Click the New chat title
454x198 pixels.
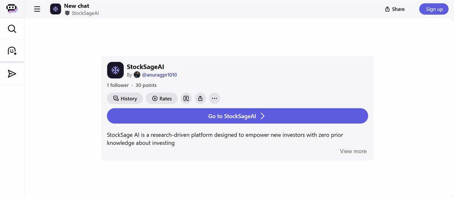[76, 6]
